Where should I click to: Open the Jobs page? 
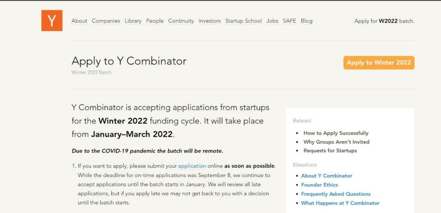pyautogui.click(x=272, y=21)
